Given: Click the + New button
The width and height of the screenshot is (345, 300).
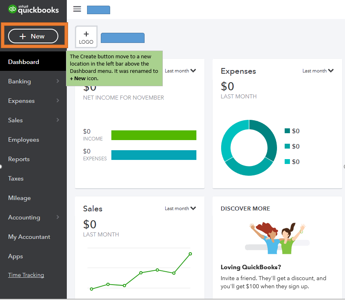Looking at the screenshot, I should tap(33, 36).
